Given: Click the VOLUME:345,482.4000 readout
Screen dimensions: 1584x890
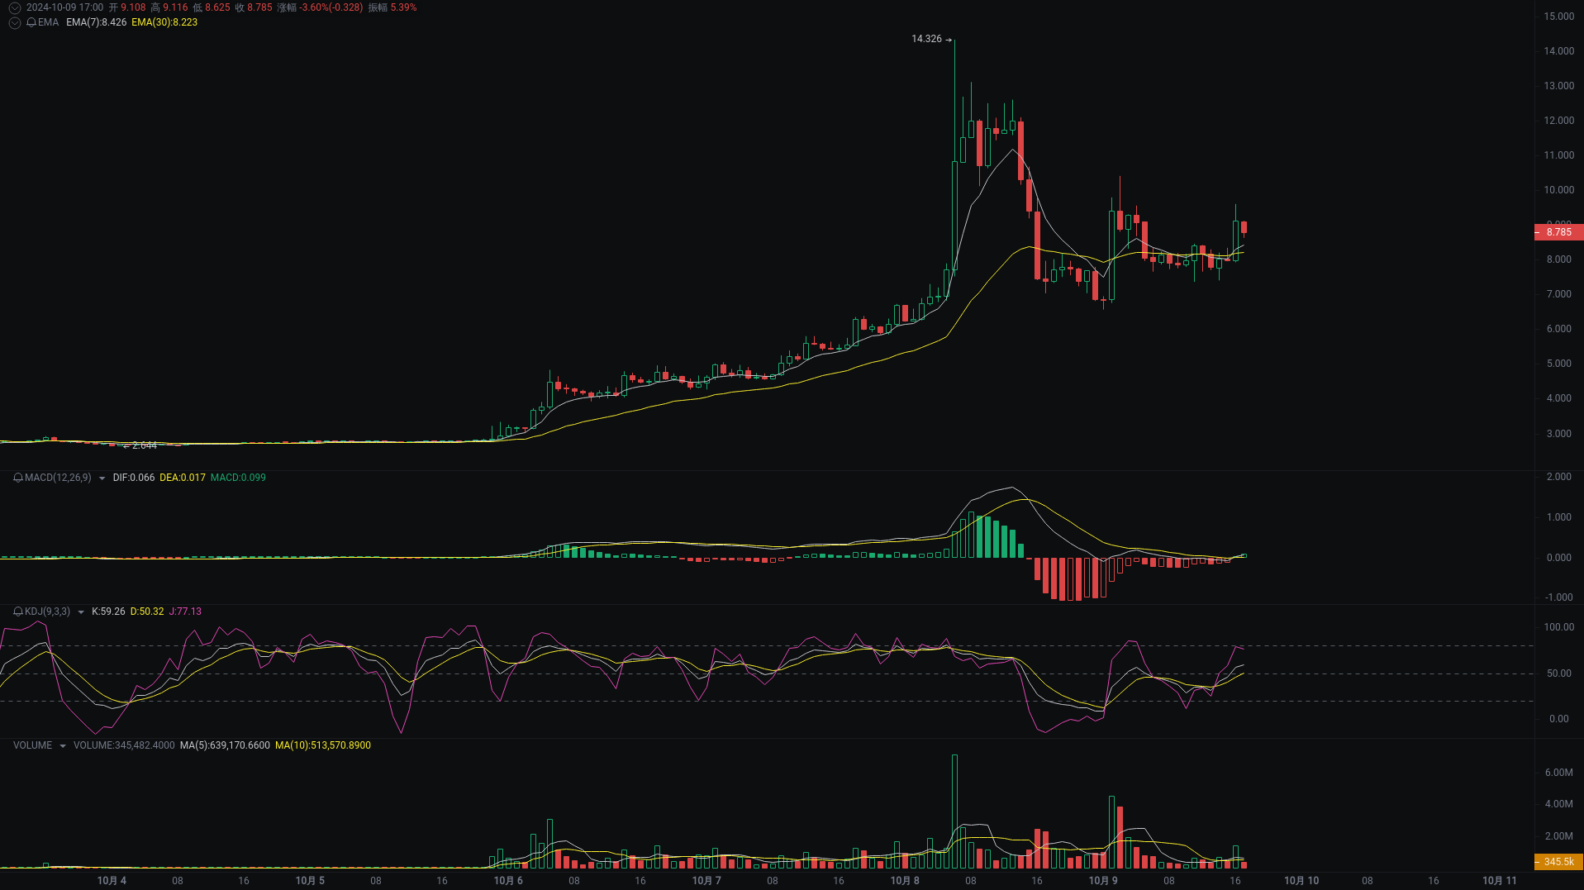Looking at the screenshot, I should click(x=124, y=745).
